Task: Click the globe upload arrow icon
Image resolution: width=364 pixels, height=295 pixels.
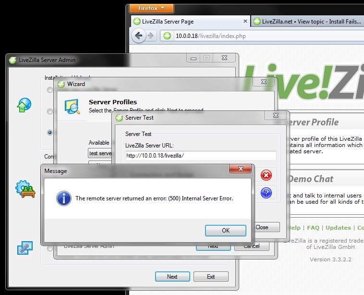Action: point(24,105)
